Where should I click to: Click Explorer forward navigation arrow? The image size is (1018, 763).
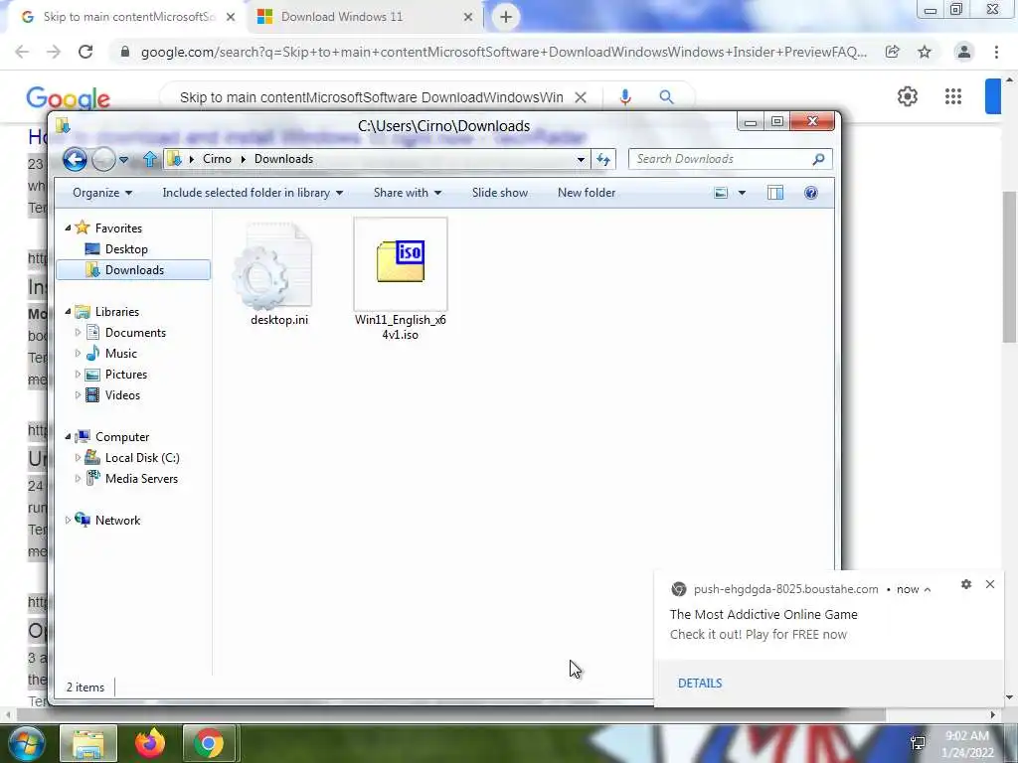(x=103, y=159)
